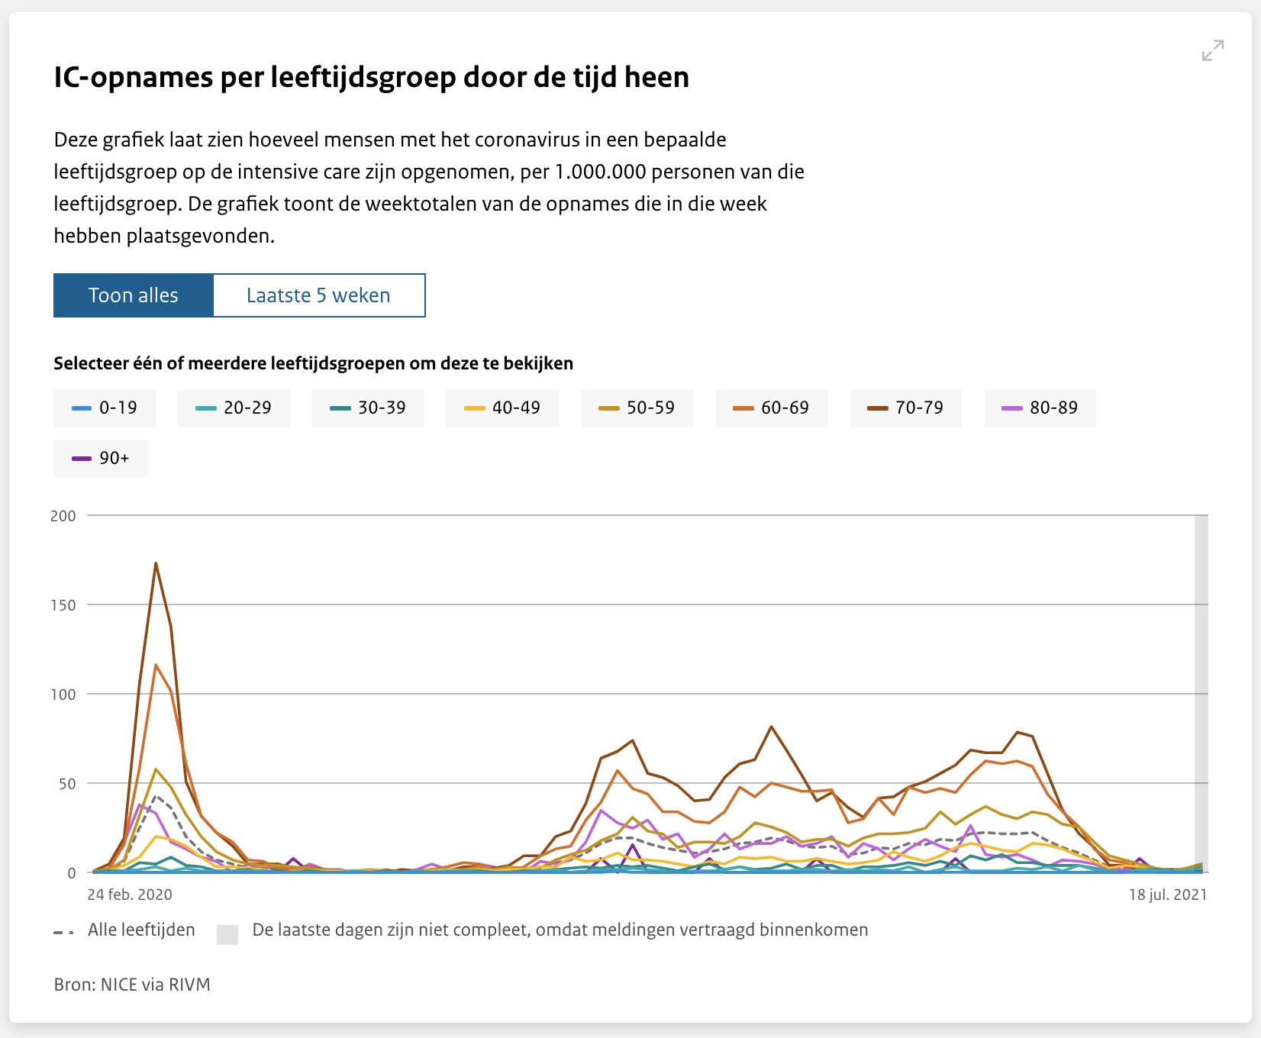Select the 50-59 age group chip
The image size is (1261, 1038).
[637, 408]
